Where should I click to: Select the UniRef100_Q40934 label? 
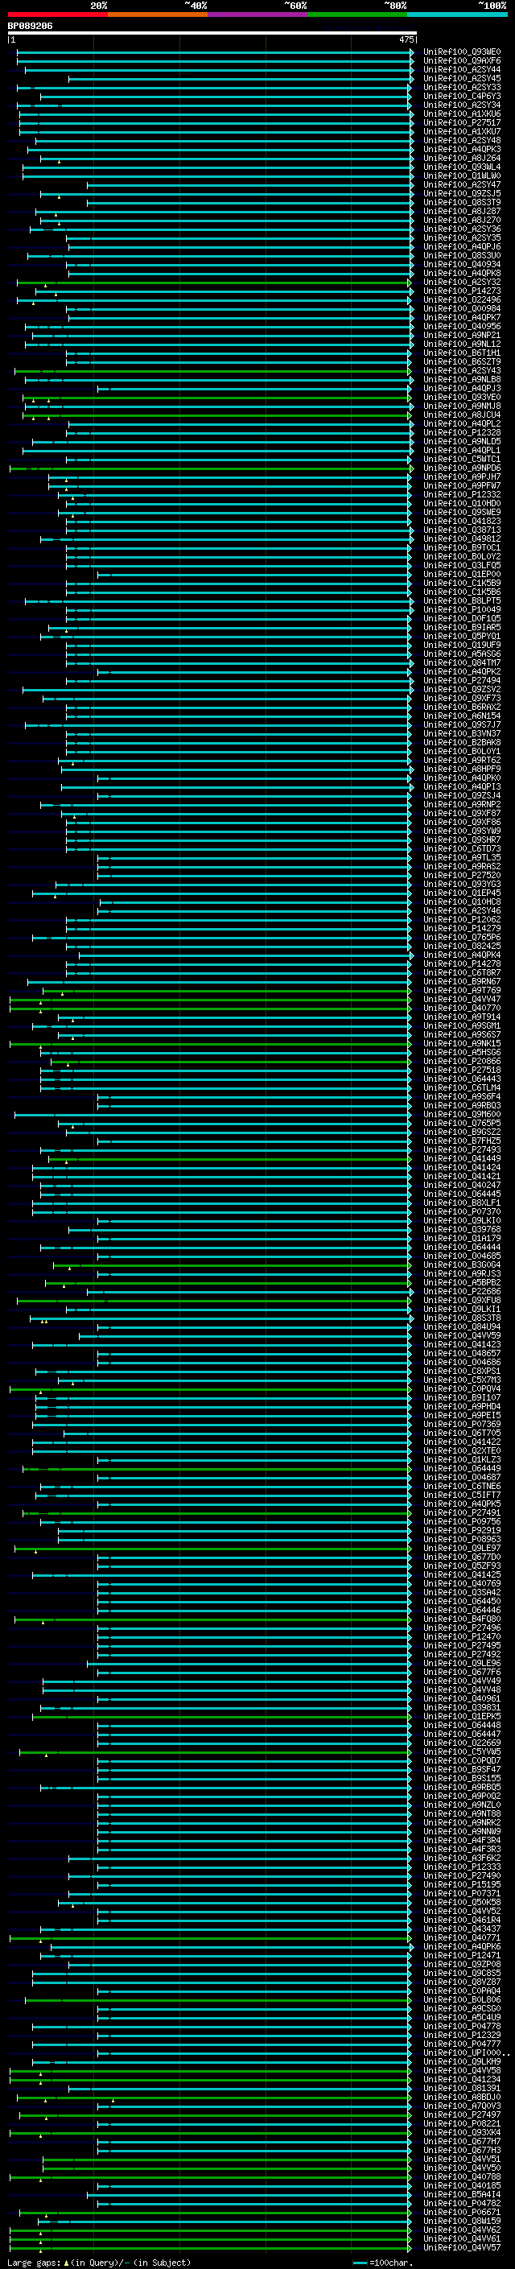pyautogui.click(x=462, y=264)
